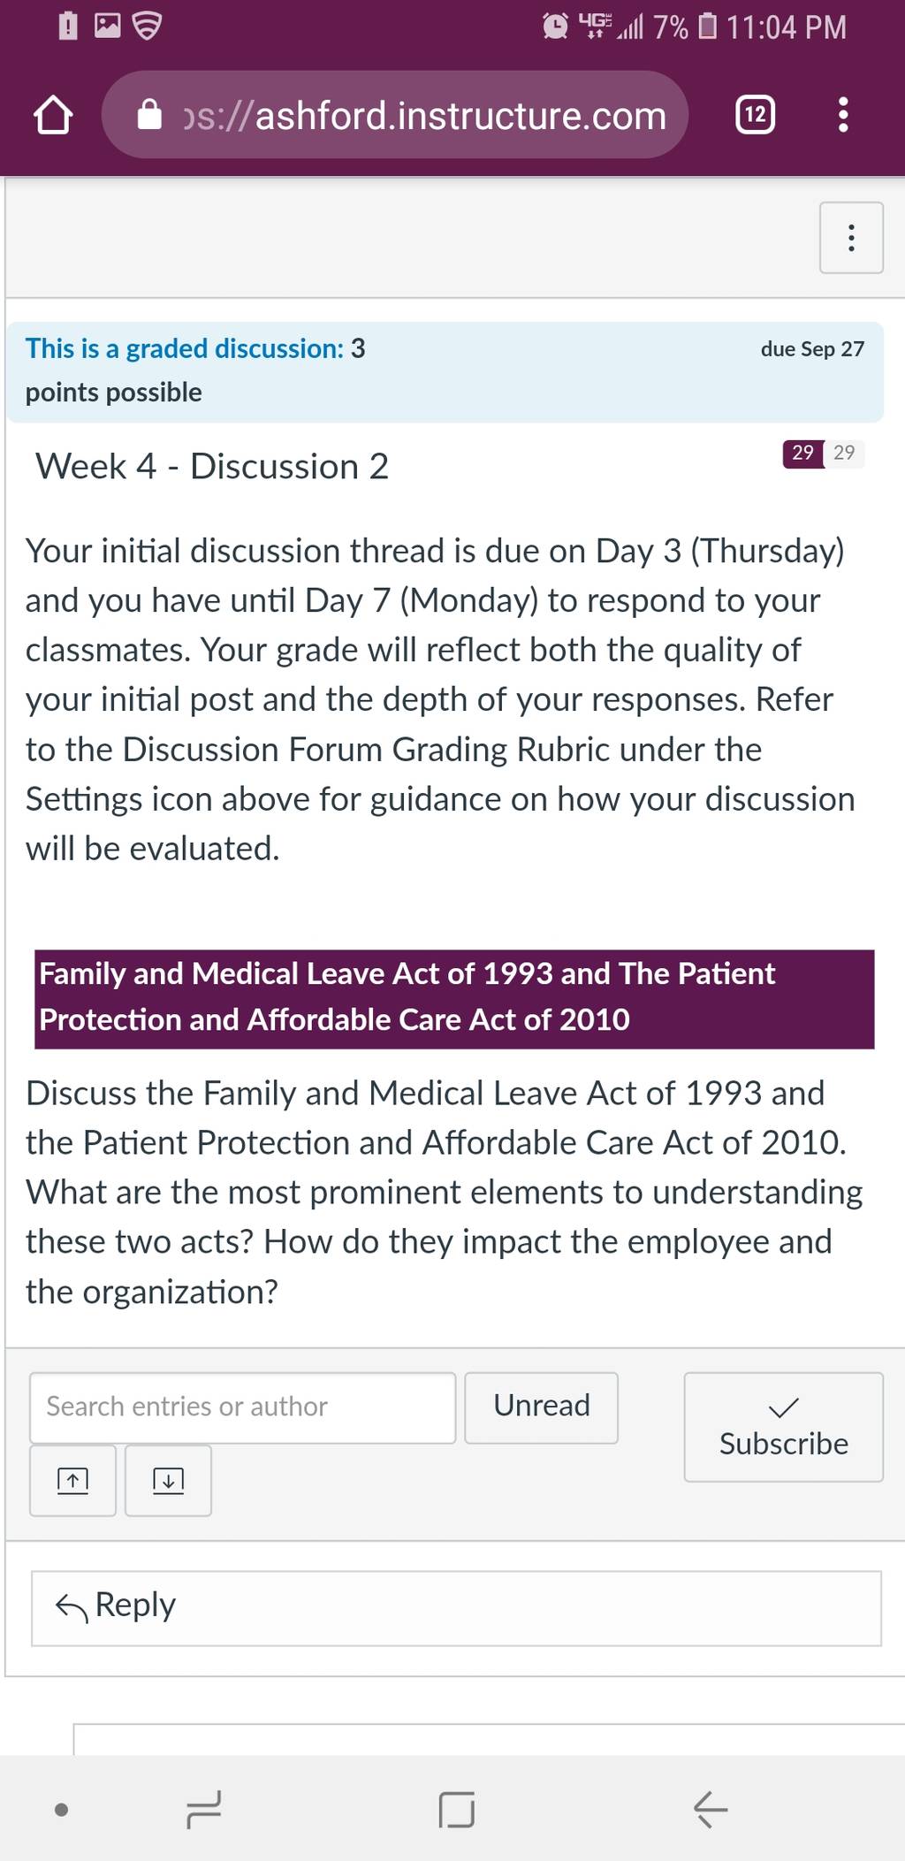
Task: Tap the padlock site security icon
Action: click(x=149, y=115)
